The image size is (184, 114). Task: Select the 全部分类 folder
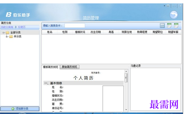[13, 32]
